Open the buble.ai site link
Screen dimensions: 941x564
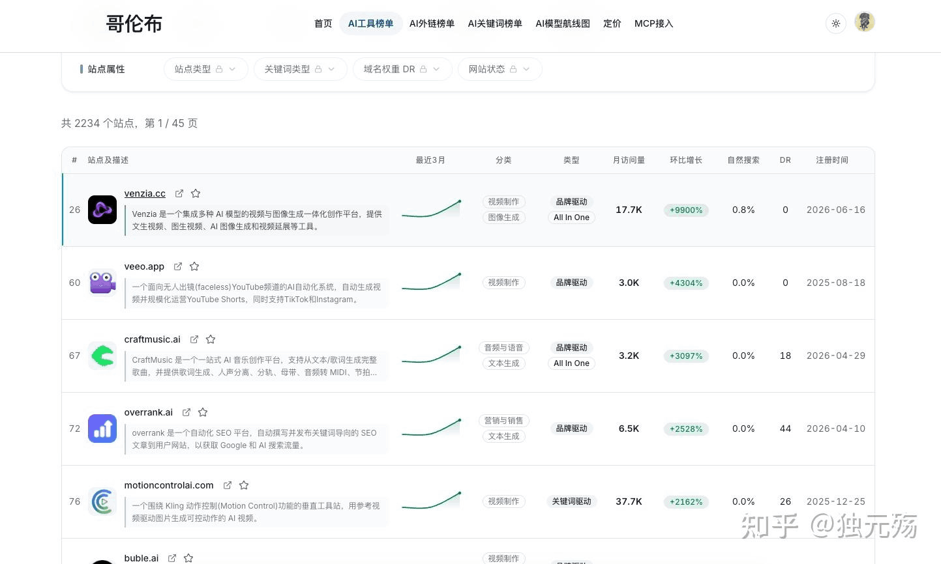tap(141, 558)
